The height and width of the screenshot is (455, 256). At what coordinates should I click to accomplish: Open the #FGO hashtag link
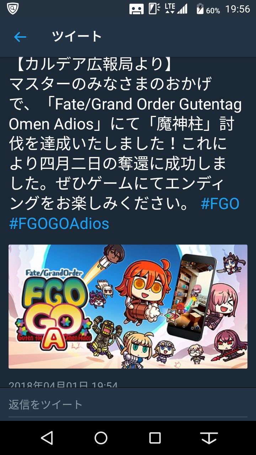(220, 204)
